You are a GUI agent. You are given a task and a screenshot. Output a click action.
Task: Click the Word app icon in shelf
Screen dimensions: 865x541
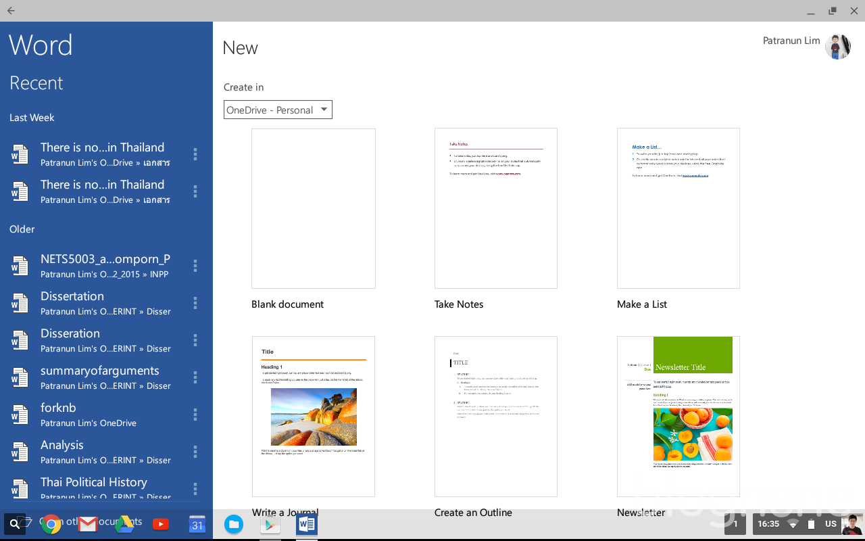pyautogui.click(x=307, y=524)
